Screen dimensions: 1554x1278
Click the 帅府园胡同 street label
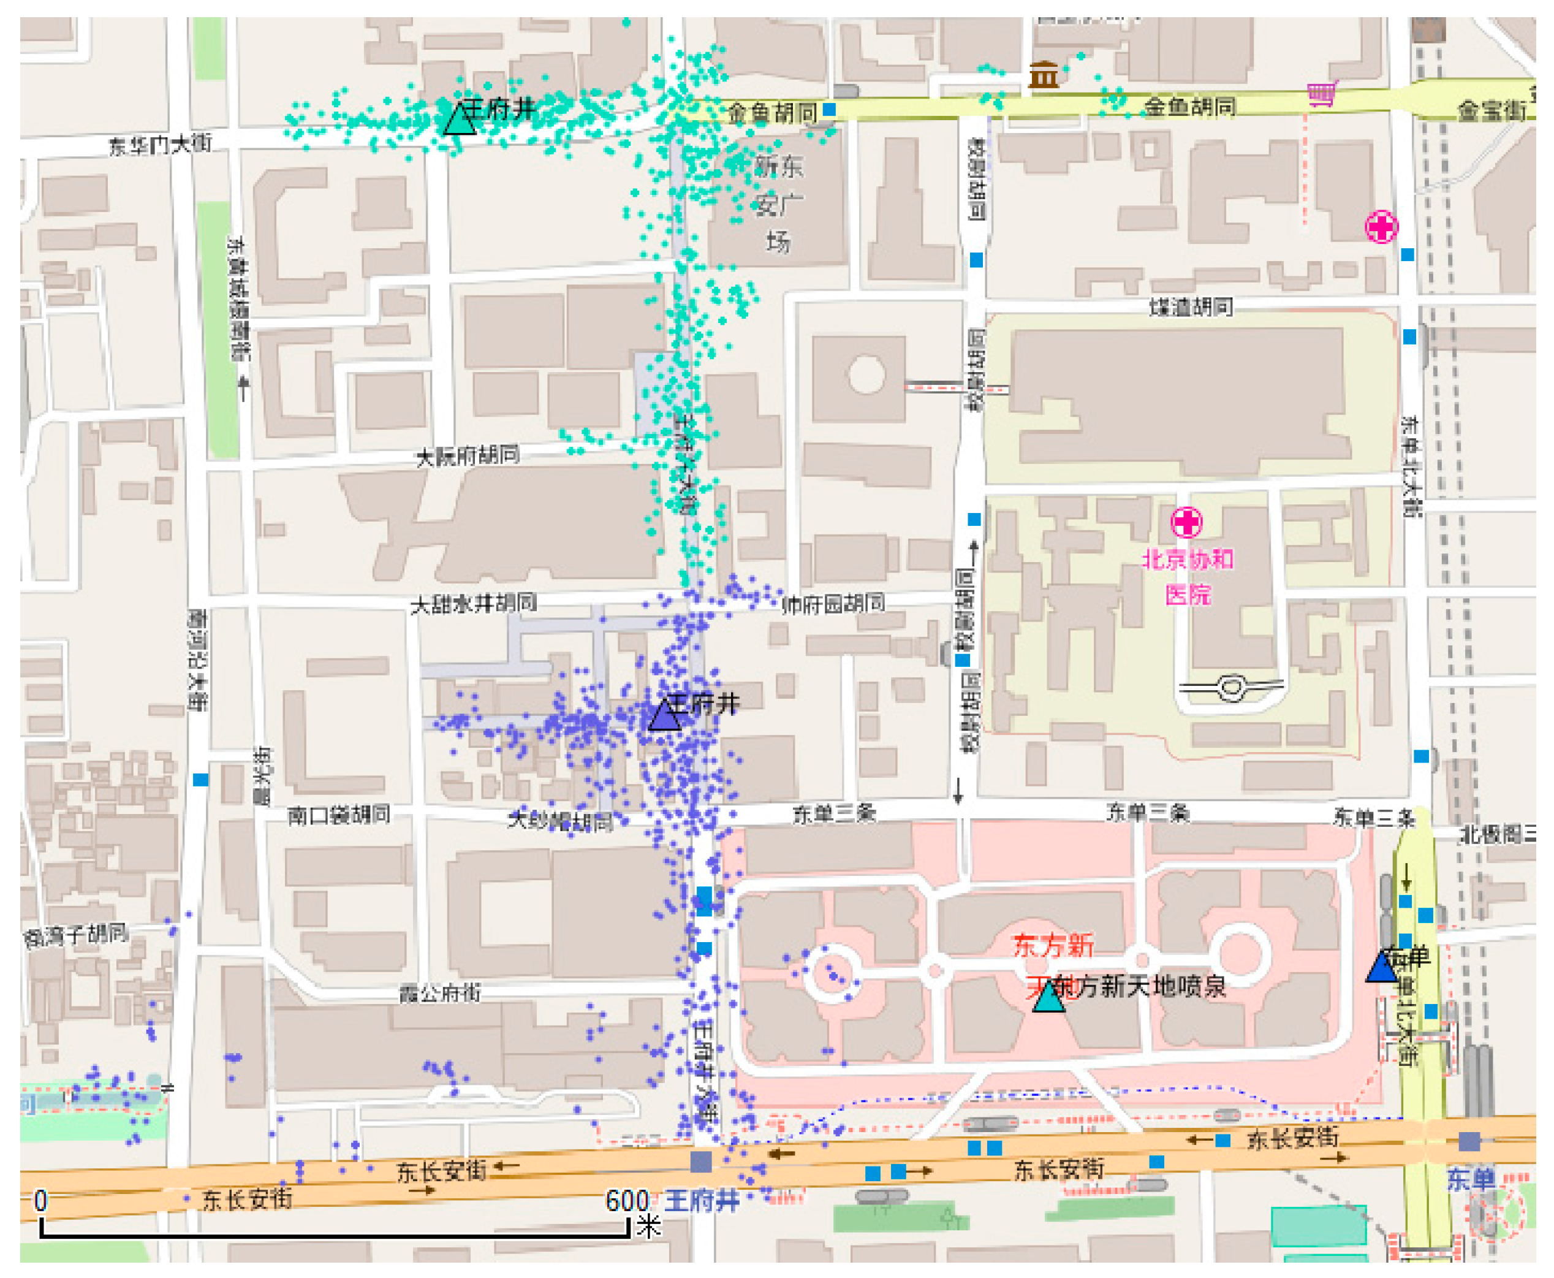click(x=833, y=604)
